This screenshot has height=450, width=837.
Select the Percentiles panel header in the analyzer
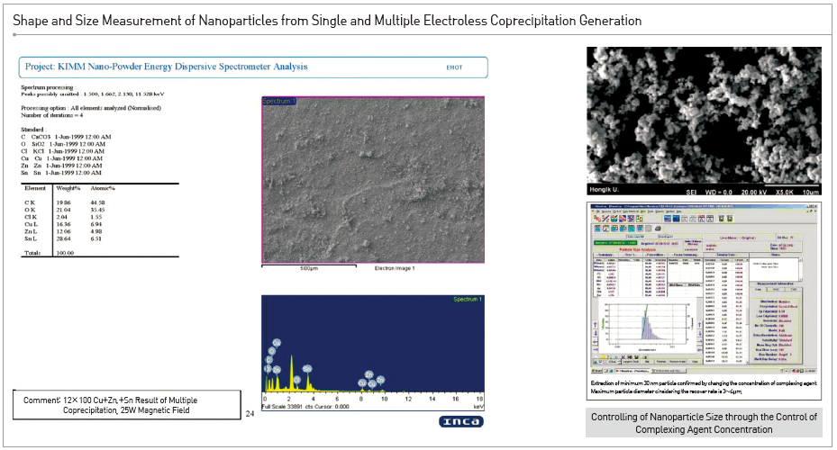[655, 255]
